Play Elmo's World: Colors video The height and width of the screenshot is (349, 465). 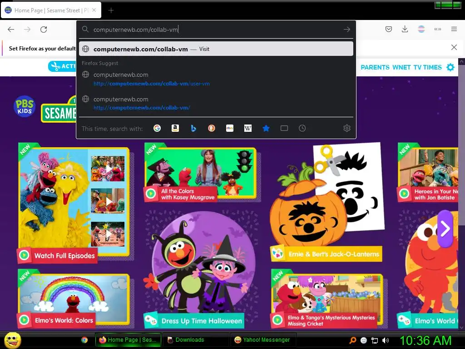pos(74,299)
